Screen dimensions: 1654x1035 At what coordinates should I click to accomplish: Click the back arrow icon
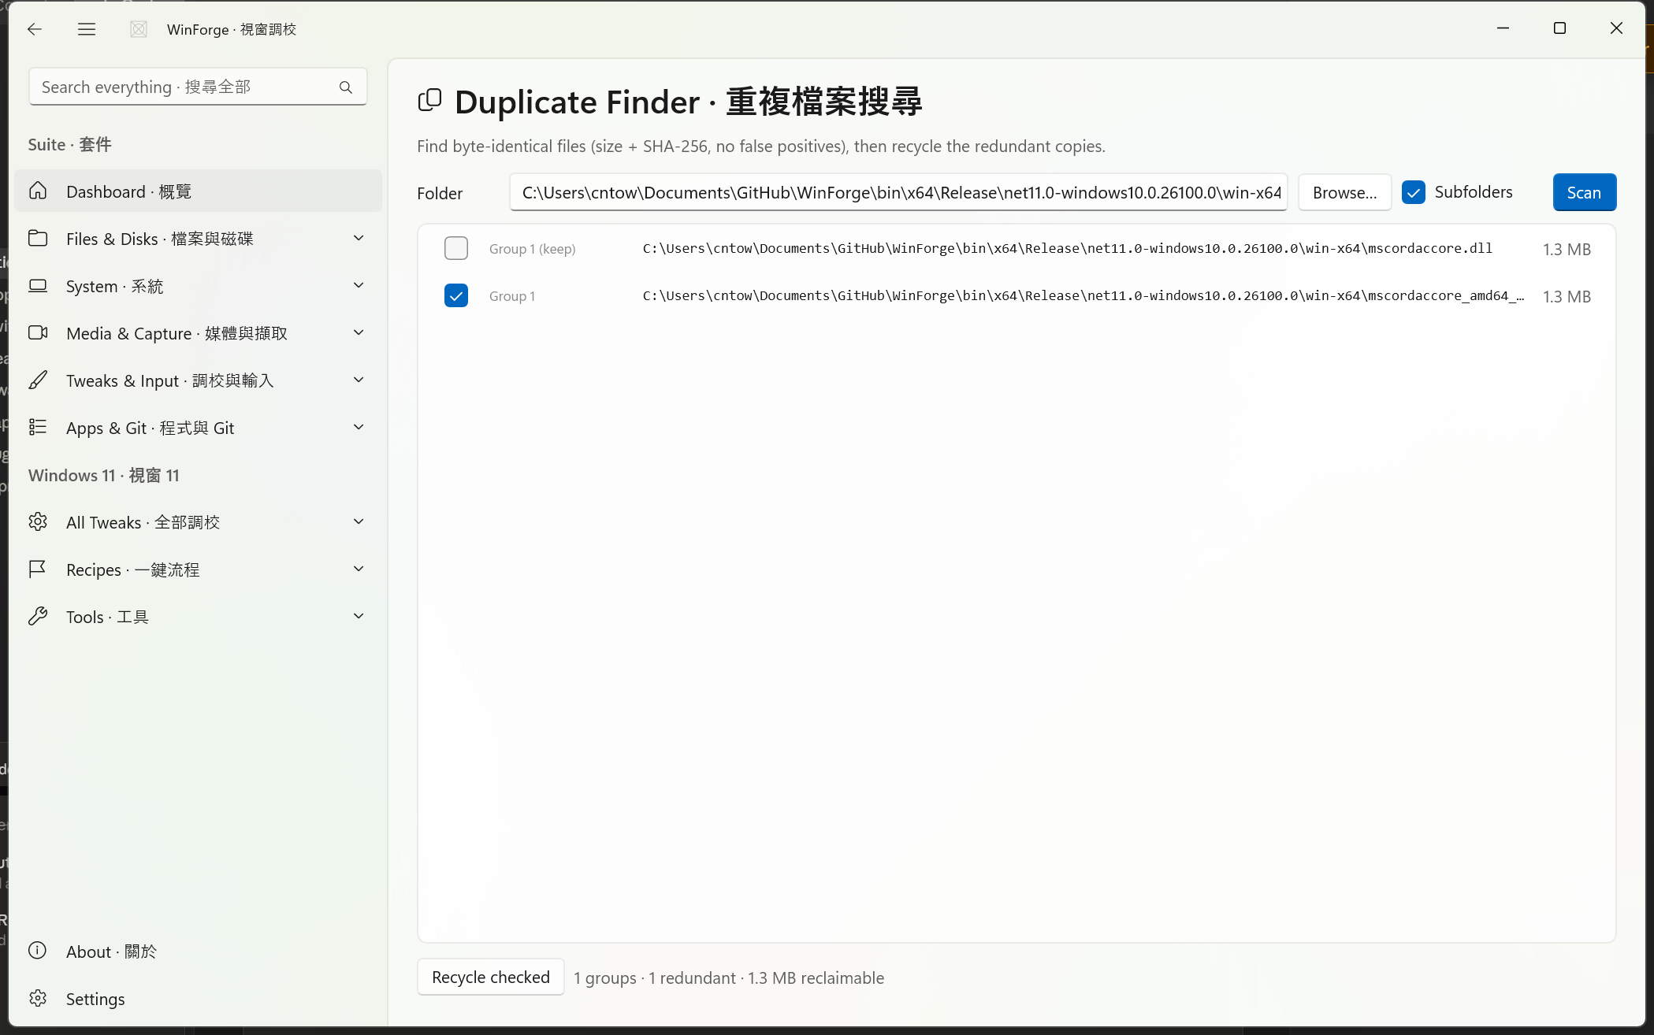(35, 29)
